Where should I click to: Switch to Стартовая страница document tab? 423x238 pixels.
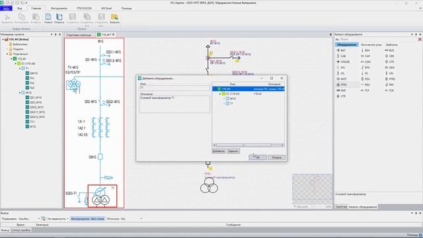click(79, 35)
